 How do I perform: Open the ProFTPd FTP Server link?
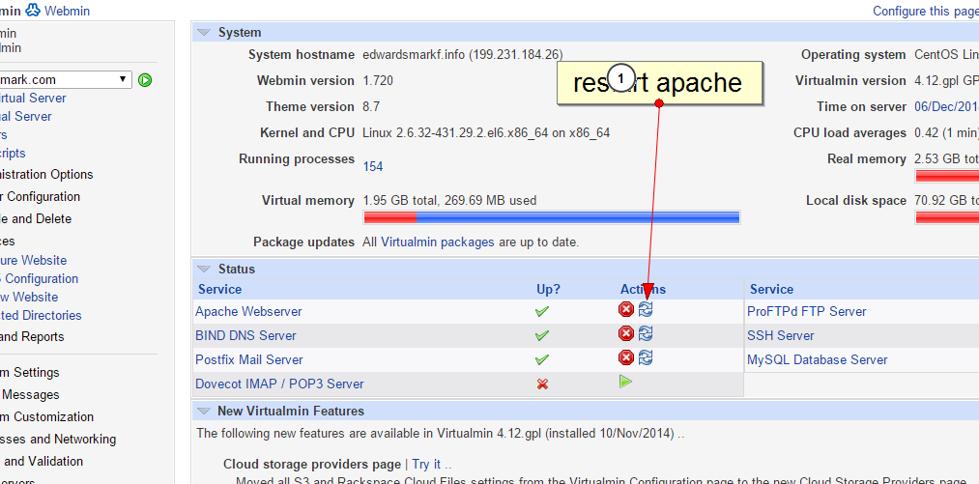coord(807,311)
